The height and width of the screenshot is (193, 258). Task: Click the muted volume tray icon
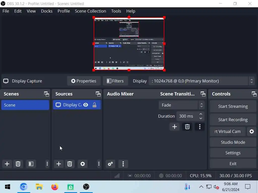(x=216, y=187)
